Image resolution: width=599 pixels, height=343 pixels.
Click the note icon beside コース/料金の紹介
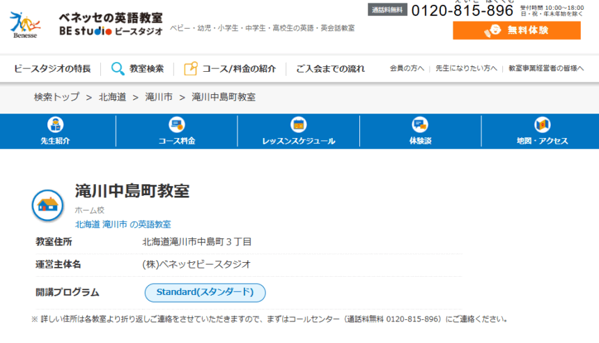point(191,68)
